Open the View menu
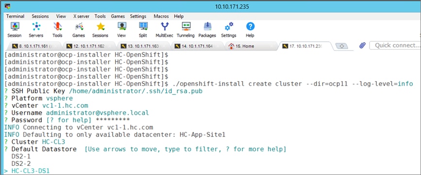This screenshot has height=175, width=421. pyautogui.click(x=61, y=16)
